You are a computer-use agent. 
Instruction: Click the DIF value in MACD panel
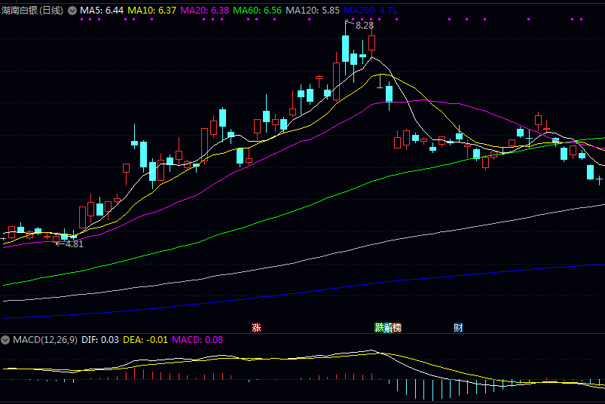99,341
